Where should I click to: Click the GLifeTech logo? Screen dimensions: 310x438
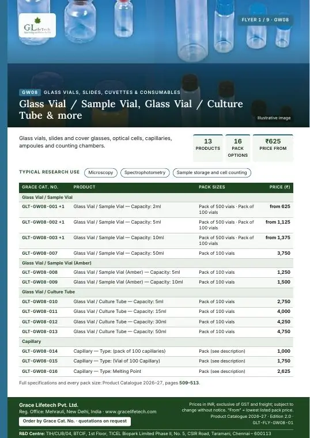tap(37, 25)
